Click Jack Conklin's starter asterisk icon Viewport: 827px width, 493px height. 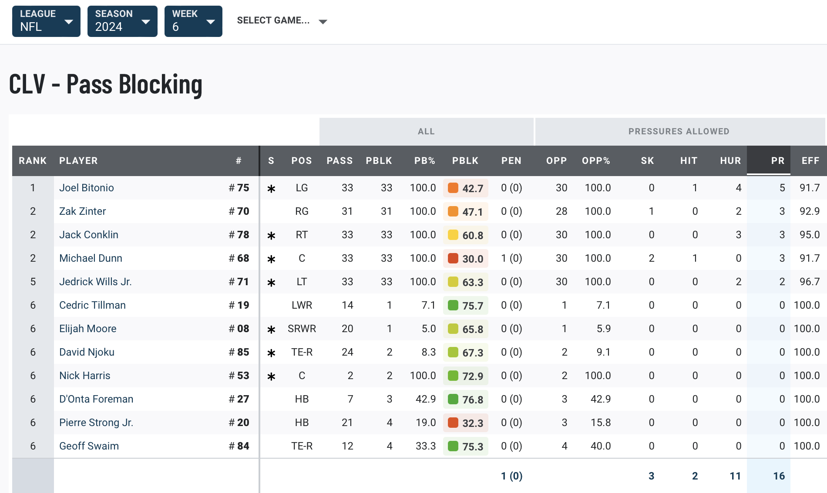pos(271,236)
